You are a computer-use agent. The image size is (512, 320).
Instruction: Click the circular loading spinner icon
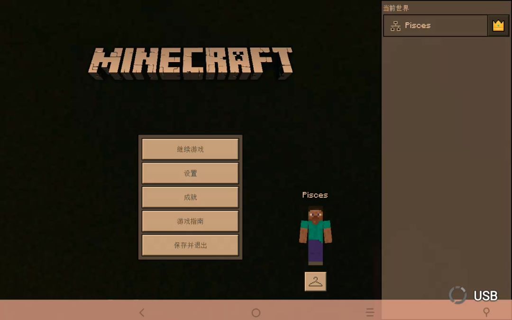457,295
